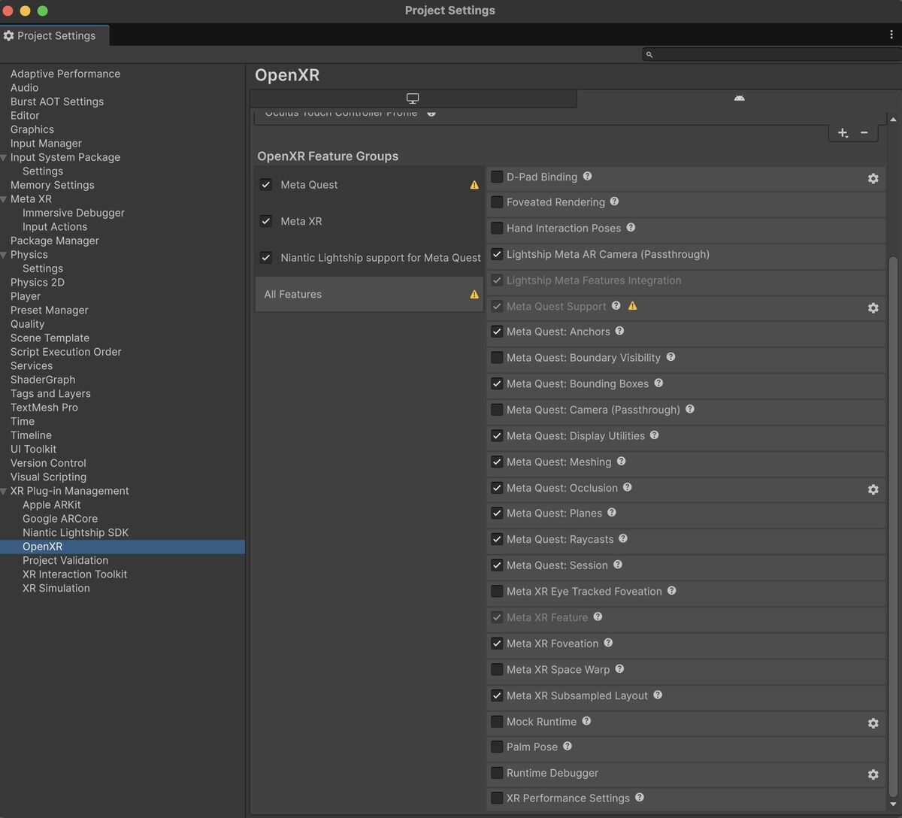Open XR Interaction Toolkit settings
This screenshot has height=818, width=902.
(x=74, y=574)
